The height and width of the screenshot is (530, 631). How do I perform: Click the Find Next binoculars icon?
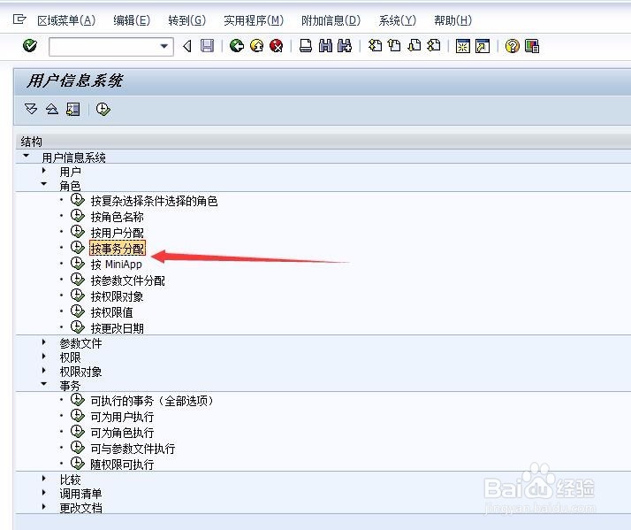[x=345, y=46]
